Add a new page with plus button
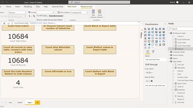193x108 pixels. pyautogui.click(x=37, y=103)
